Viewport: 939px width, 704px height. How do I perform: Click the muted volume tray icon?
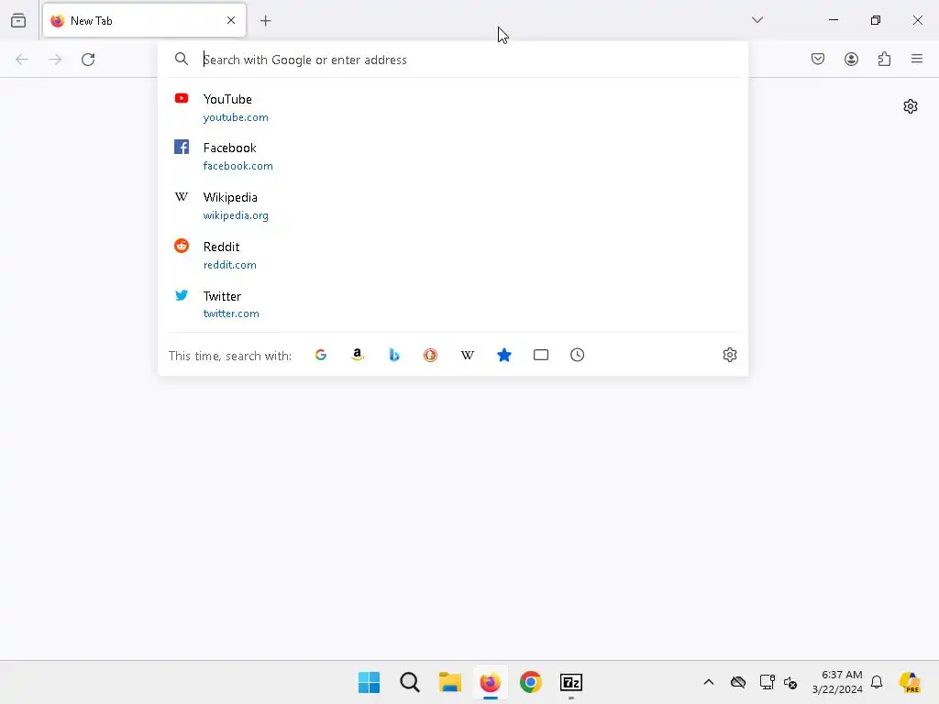(x=790, y=682)
